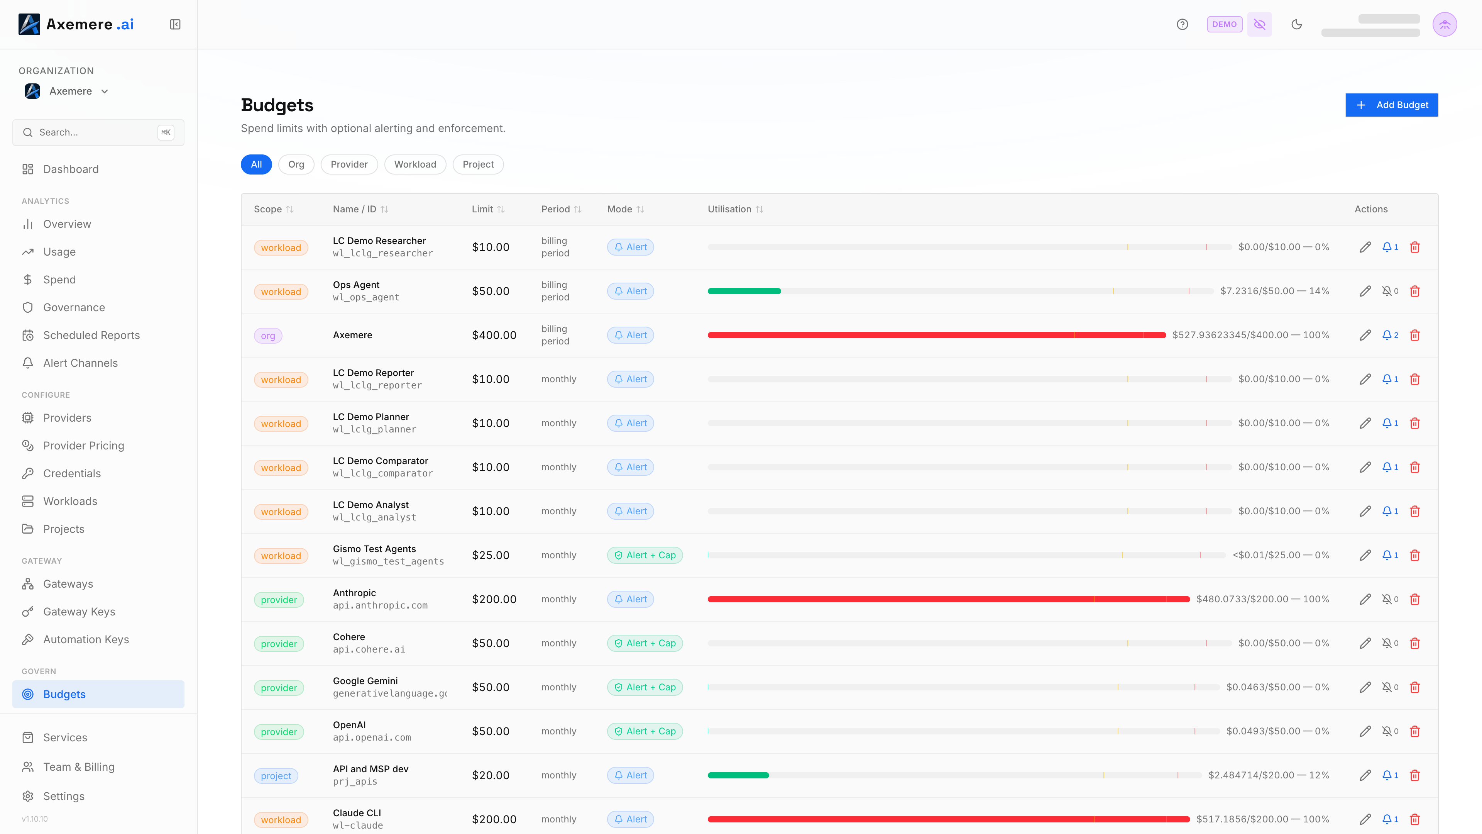Screen dimensions: 1482x834
Task: Edit Gismo Test Agents budget
Action: coord(1365,556)
